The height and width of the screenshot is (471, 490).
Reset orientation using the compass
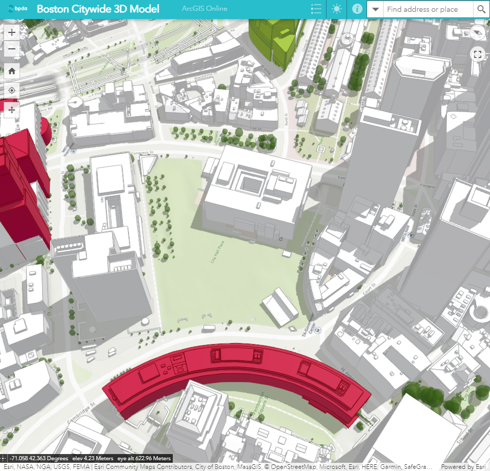[478, 32]
